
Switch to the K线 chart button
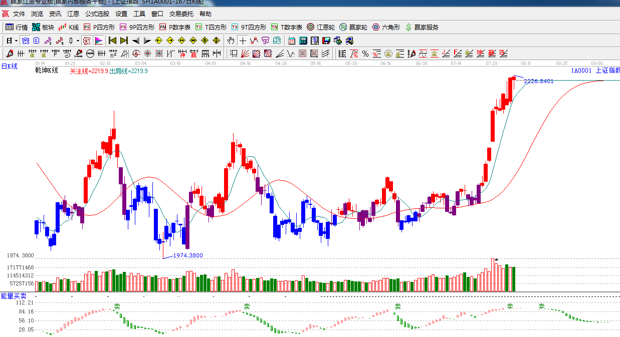(x=69, y=27)
